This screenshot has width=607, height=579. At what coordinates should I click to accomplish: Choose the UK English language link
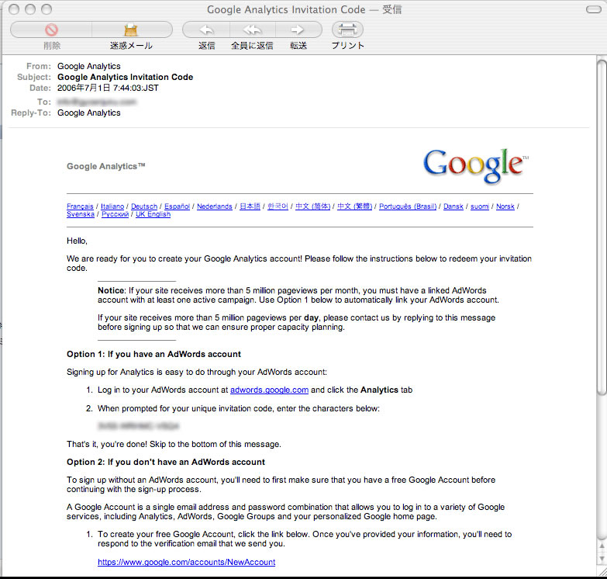[153, 214]
